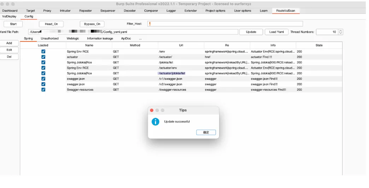Switch to the Extender tab
Image resolution: width=369 pixels, height=188 pixels.
point(191,11)
